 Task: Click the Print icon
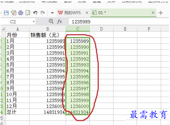(20, 13)
